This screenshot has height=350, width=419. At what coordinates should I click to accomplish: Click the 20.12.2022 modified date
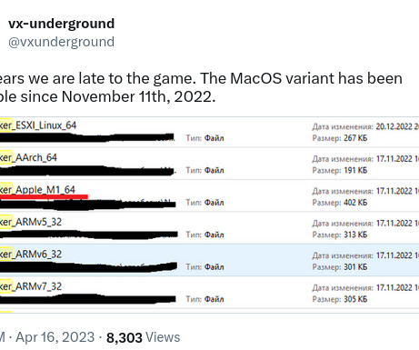(394, 126)
